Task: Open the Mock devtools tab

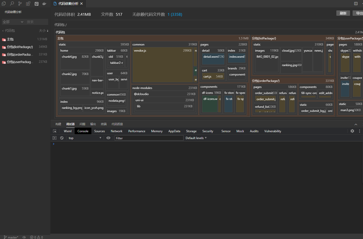Action: (x=240, y=131)
